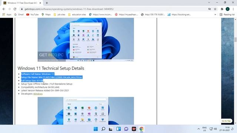237x133 pixels.
Task: Bookmark this page with star icon
Action: [x=215, y=9]
